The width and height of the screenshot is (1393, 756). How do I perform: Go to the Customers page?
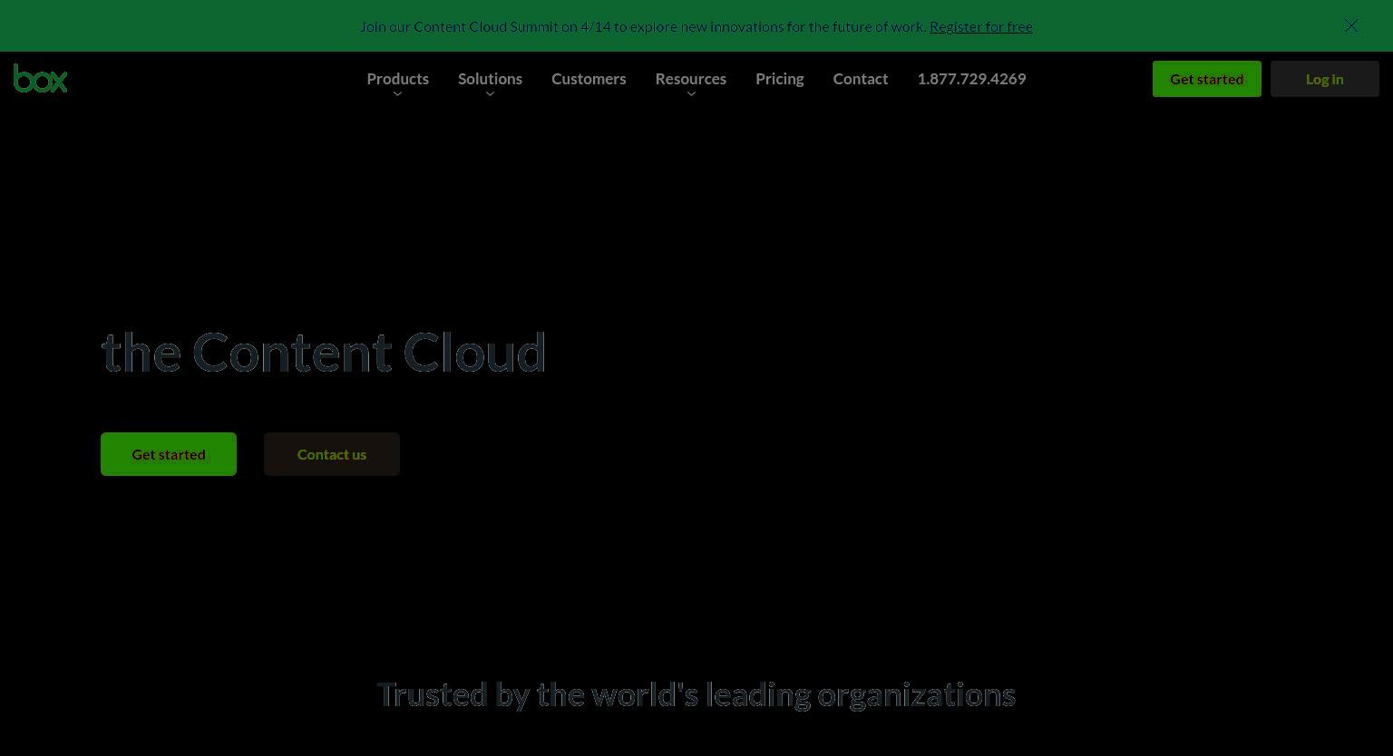[x=589, y=79]
